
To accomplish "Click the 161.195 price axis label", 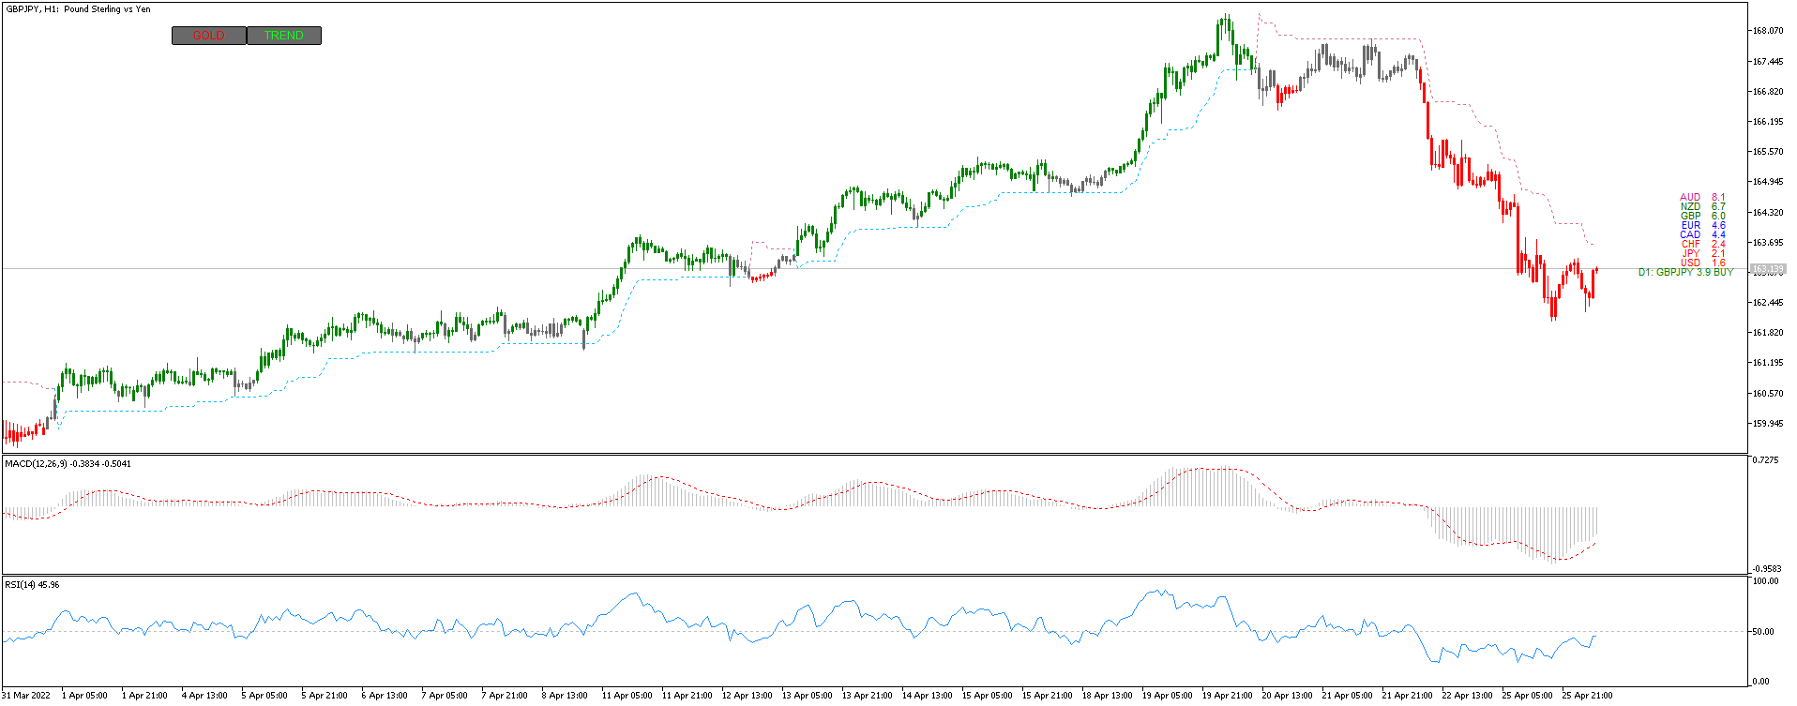I will (1768, 363).
